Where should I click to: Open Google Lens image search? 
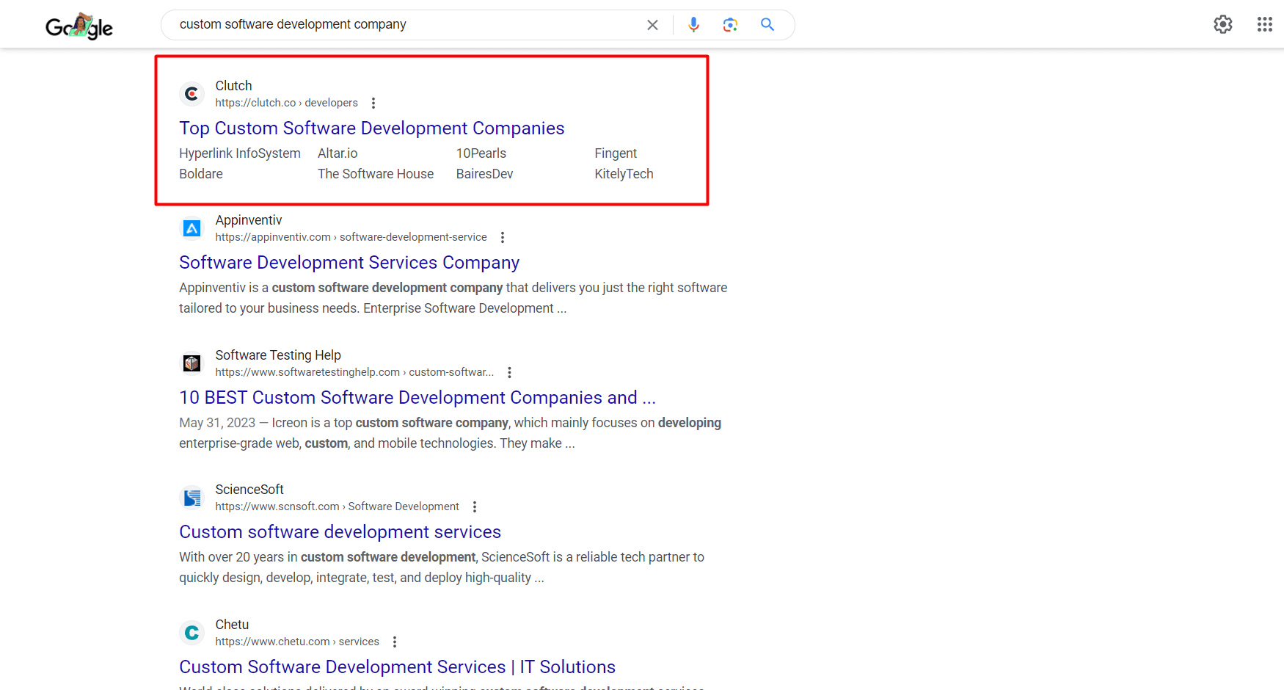[x=730, y=25]
